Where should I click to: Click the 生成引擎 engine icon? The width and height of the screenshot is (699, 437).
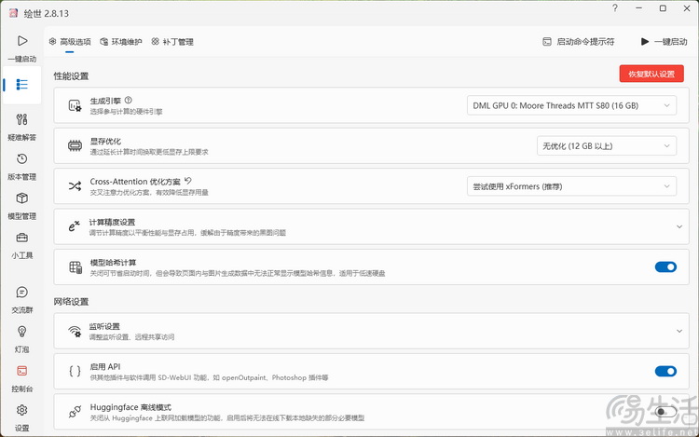75,105
